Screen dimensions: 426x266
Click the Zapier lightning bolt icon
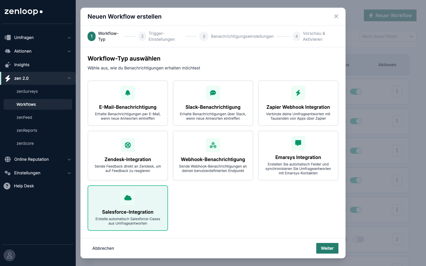pos(298,93)
